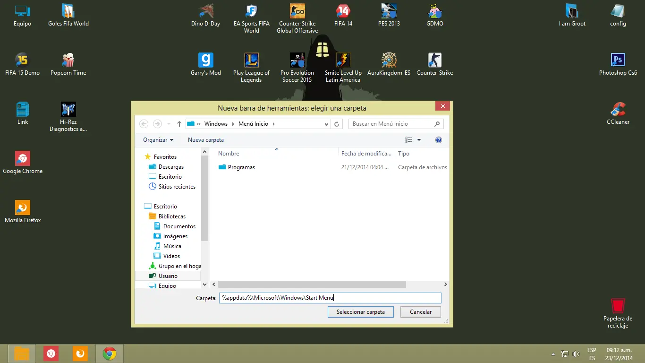
Task: Click the Cancelar button
Action: click(421, 312)
